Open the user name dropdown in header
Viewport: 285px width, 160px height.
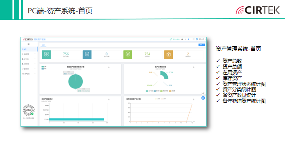coord(202,39)
